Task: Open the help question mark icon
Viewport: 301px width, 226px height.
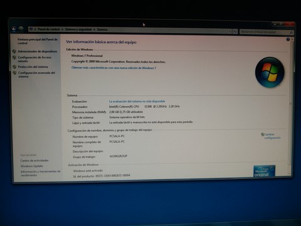Action: coord(288,40)
